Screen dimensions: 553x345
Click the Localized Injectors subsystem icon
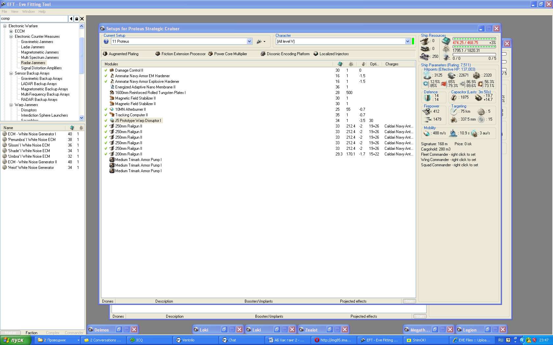tap(316, 54)
